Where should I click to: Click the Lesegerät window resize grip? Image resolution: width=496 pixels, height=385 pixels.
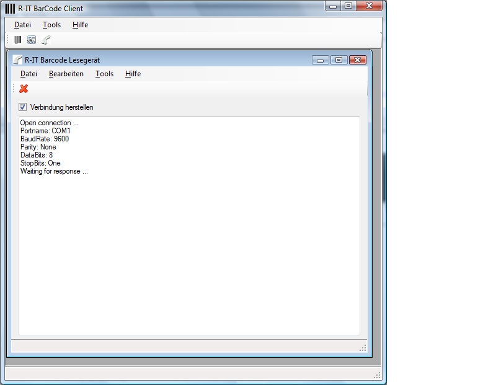(x=363, y=348)
